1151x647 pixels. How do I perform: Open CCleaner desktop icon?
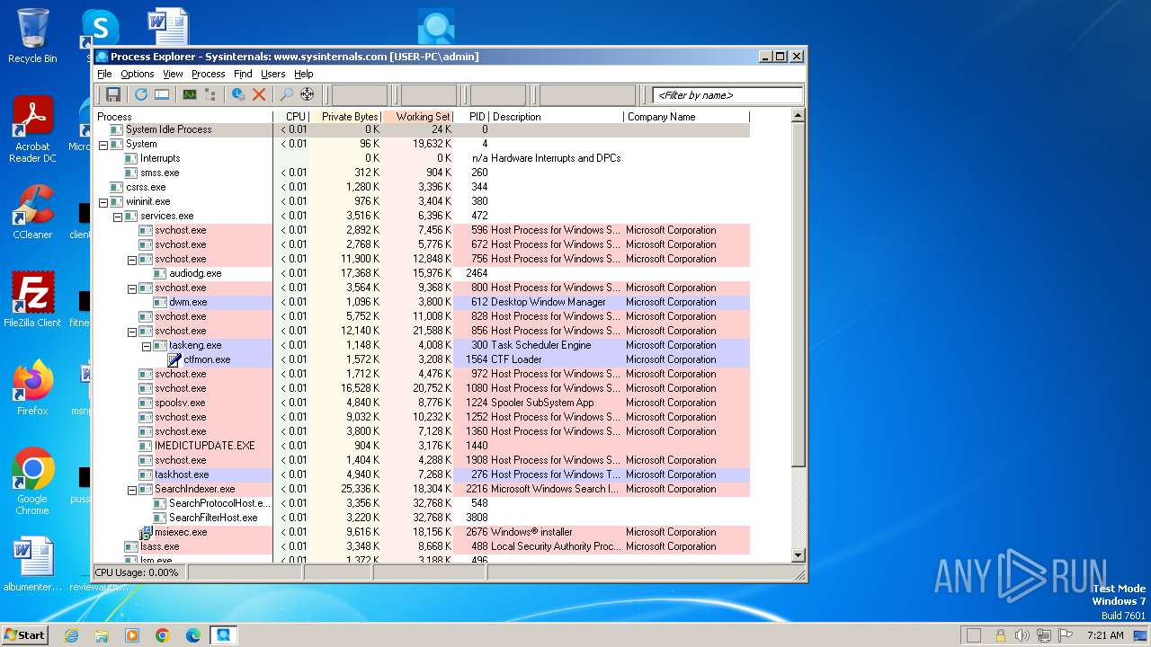point(32,212)
